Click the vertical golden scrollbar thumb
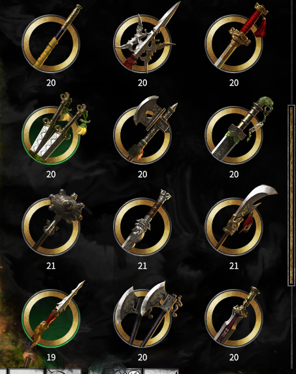Viewport: 296px width, 374px height. pyautogui.click(x=291, y=195)
